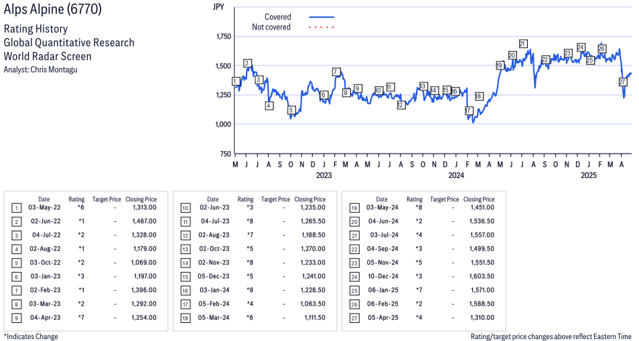
Task: Click chart marker 24 on the price line
Action: [581, 47]
